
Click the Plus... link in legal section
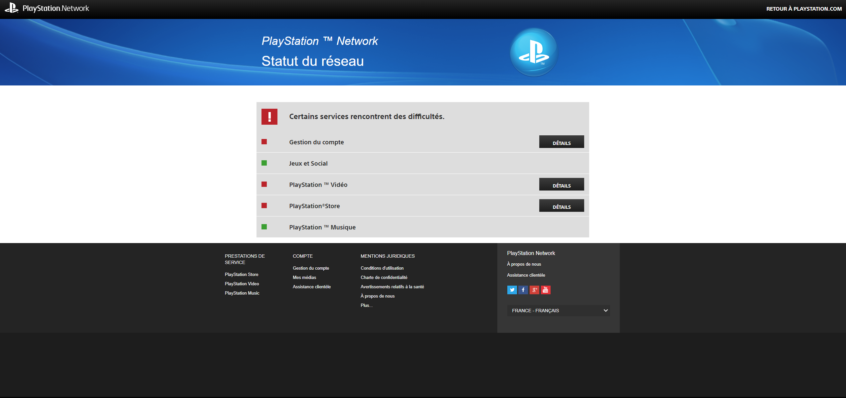tap(366, 305)
